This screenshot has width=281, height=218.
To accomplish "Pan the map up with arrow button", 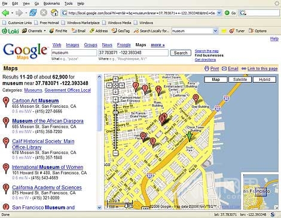I will (x=115, y=79).
